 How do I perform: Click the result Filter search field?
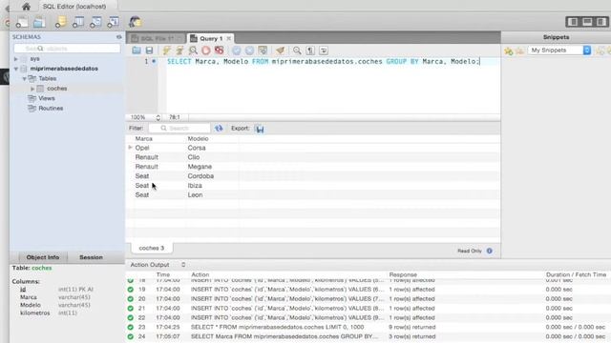click(179, 128)
